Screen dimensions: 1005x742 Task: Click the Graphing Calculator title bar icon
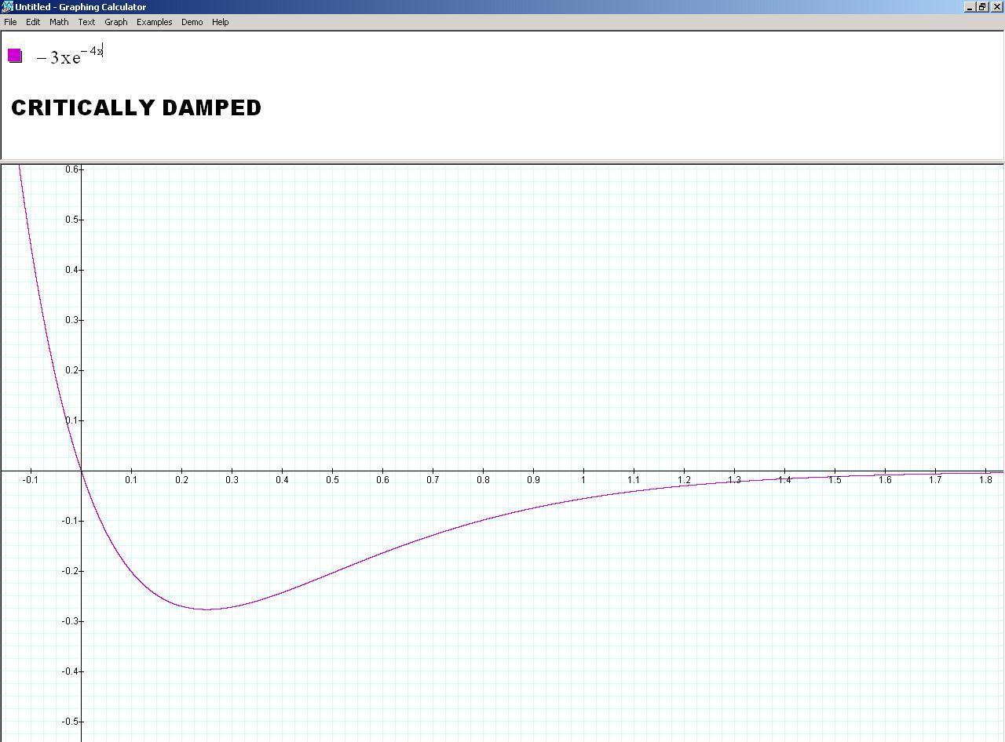click(7, 7)
